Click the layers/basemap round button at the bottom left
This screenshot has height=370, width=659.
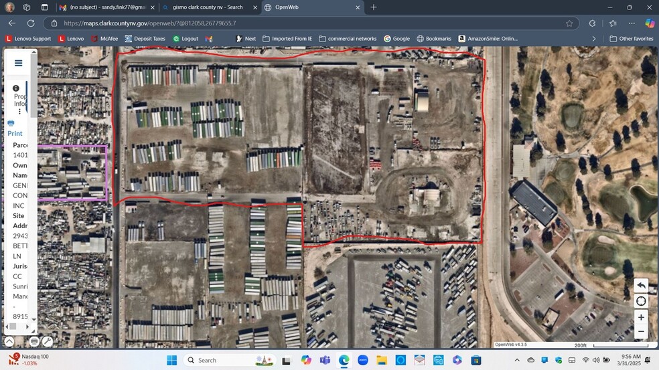33,342
